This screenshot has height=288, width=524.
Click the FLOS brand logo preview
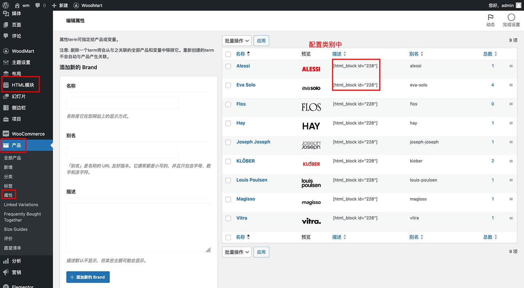click(x=311, y=107)
